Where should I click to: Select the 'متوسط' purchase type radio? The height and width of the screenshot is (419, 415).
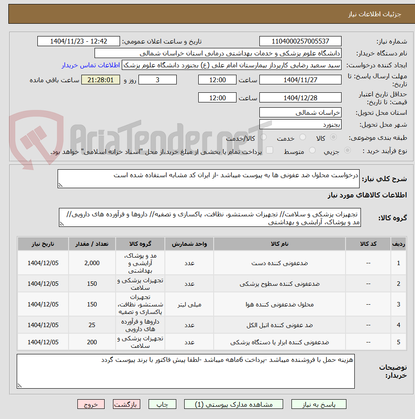[312, 150]
